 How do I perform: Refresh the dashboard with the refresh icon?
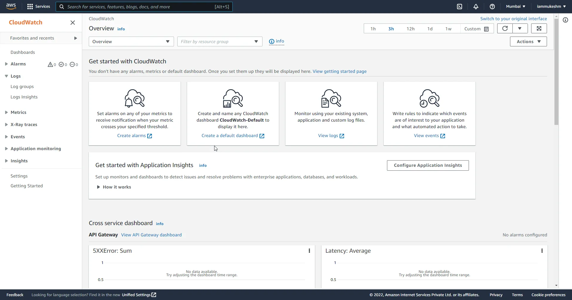click(x=505, y=29)
